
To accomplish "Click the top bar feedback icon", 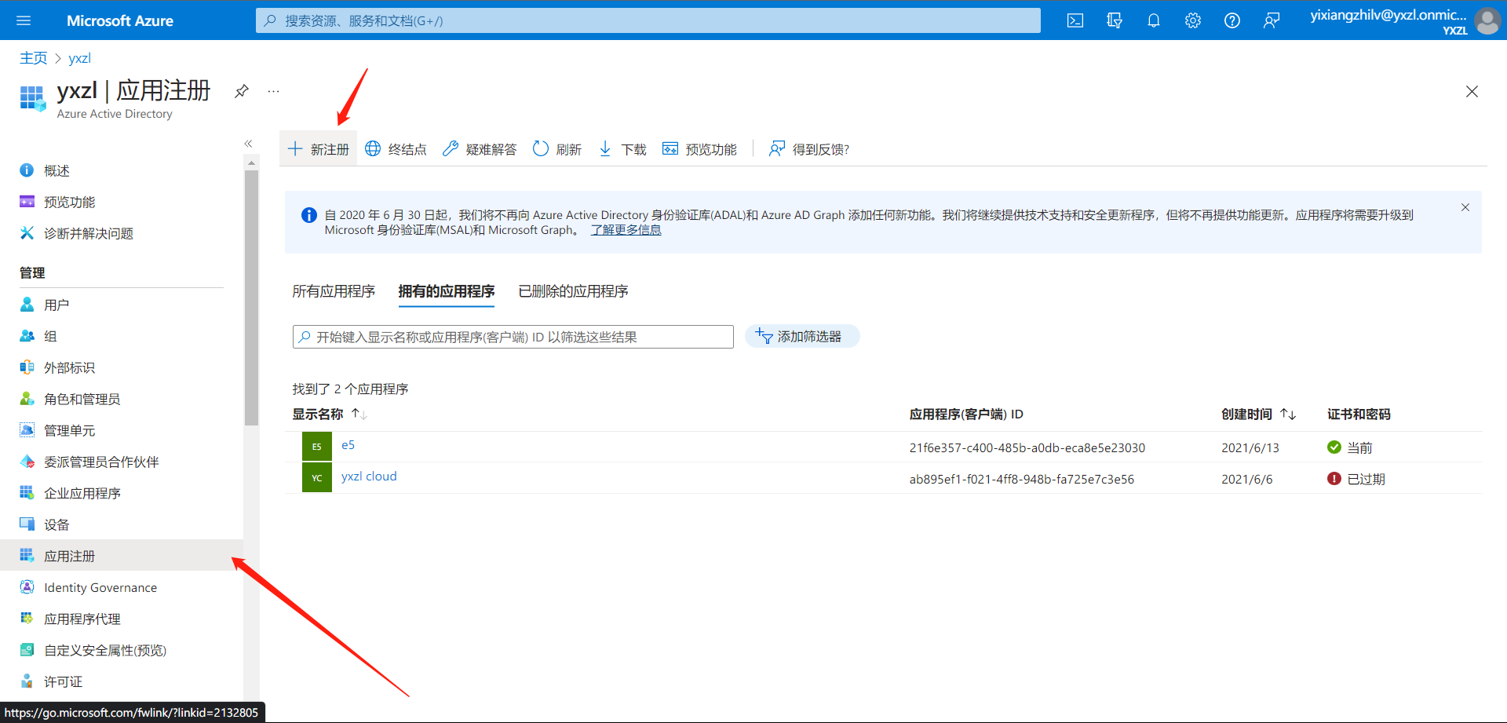I will click(1271, 20).
